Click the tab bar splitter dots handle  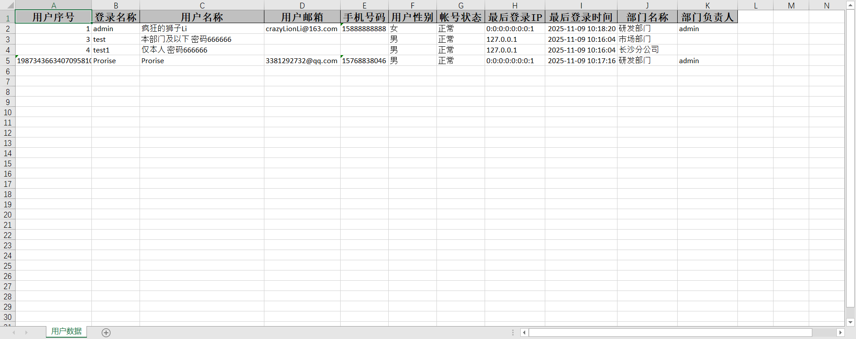pyautogui.click(x=513, y=333)
